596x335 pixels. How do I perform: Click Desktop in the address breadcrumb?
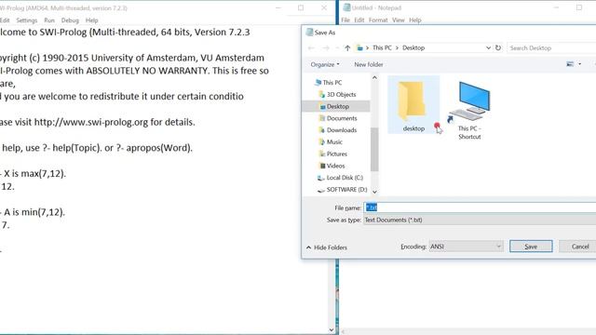(413, 47)
